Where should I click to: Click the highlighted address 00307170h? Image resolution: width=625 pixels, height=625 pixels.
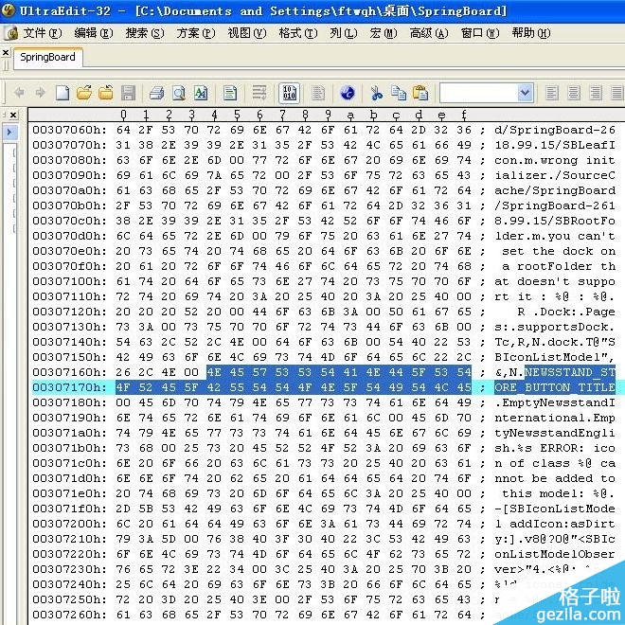[70, 387]
